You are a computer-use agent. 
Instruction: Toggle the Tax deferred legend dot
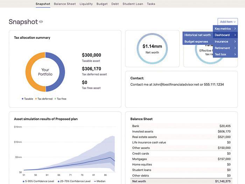tap(36, 99)
